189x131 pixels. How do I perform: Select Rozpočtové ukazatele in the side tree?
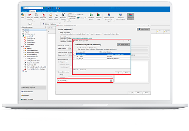pyautogui.click(x=32, y=63)
